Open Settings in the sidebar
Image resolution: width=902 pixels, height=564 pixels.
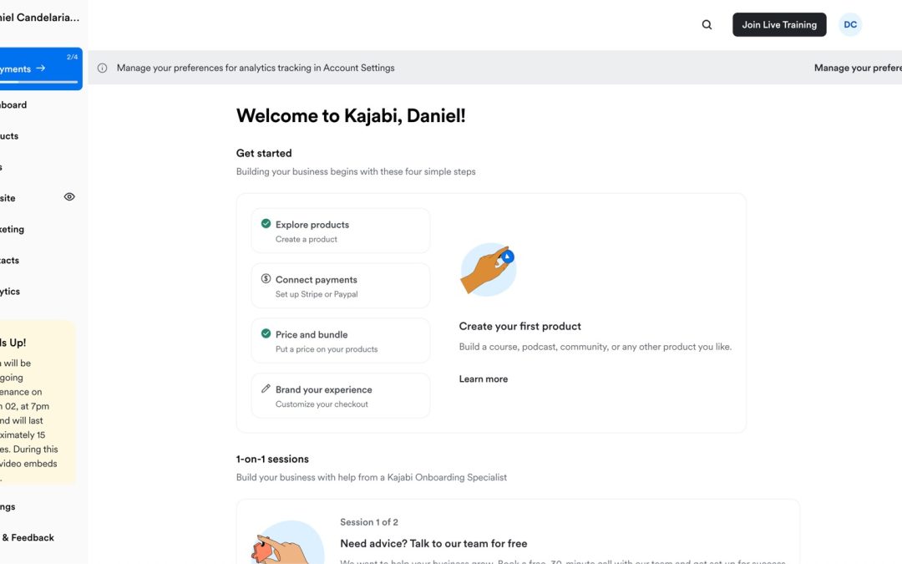click(x=8, y=506)
